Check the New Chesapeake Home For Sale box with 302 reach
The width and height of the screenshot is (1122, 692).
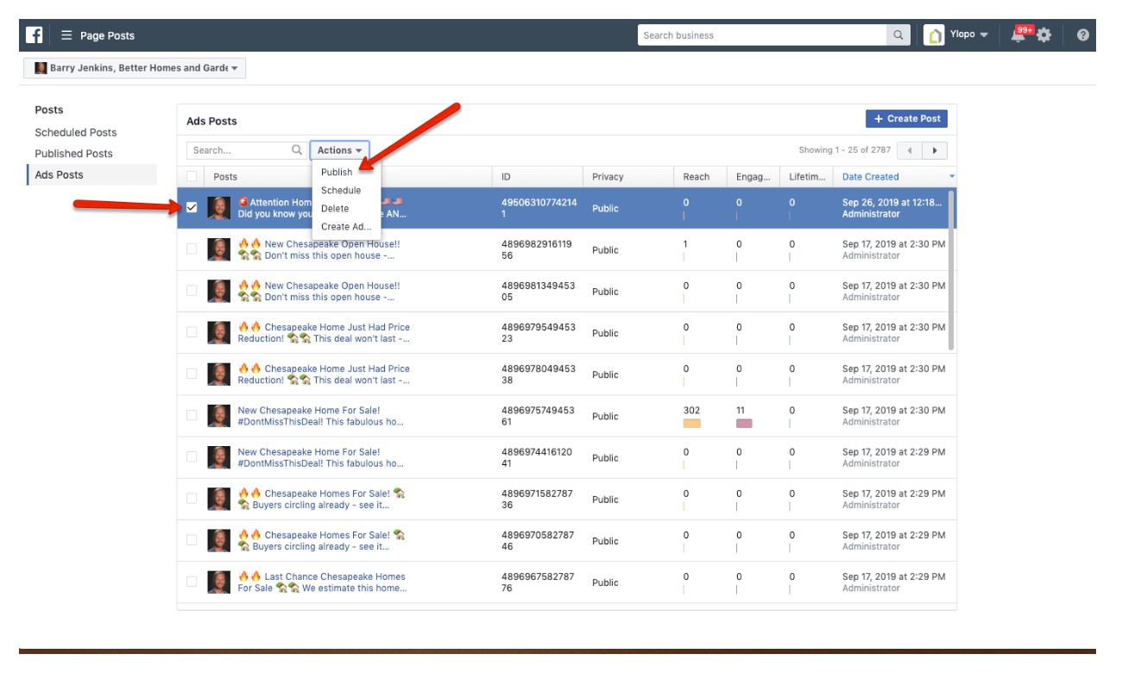[192, 416]
